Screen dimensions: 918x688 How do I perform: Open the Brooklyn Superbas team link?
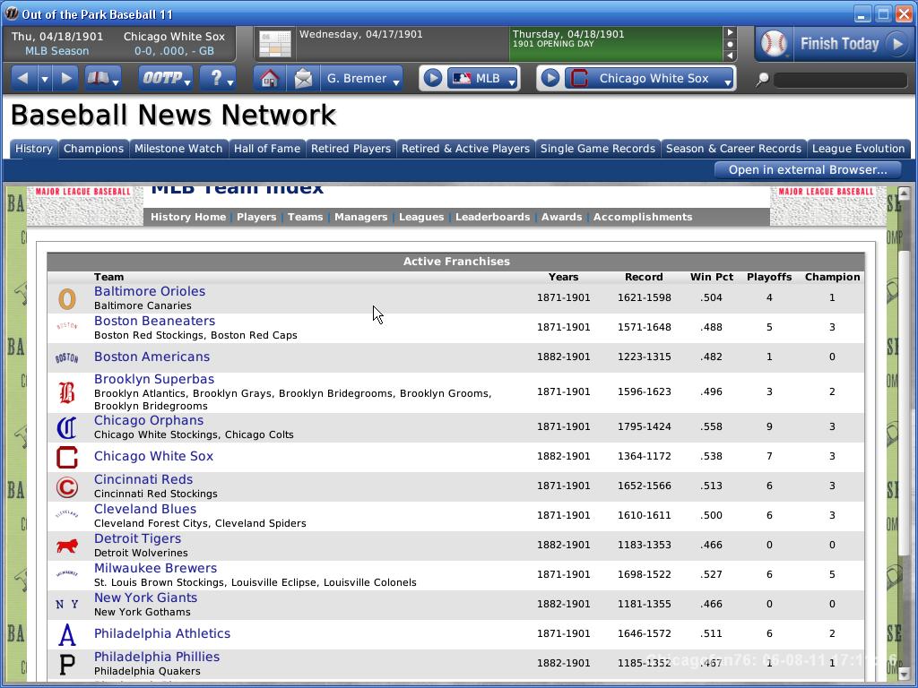(154, 379)
